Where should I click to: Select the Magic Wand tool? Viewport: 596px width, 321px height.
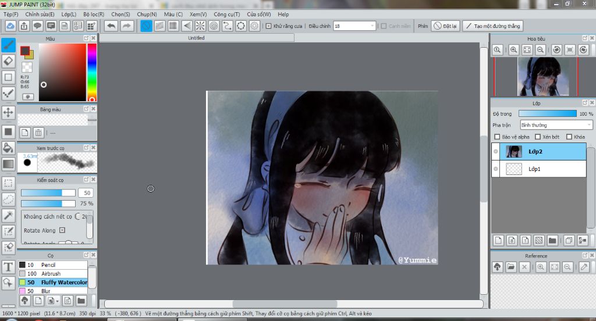coord(8,215)
